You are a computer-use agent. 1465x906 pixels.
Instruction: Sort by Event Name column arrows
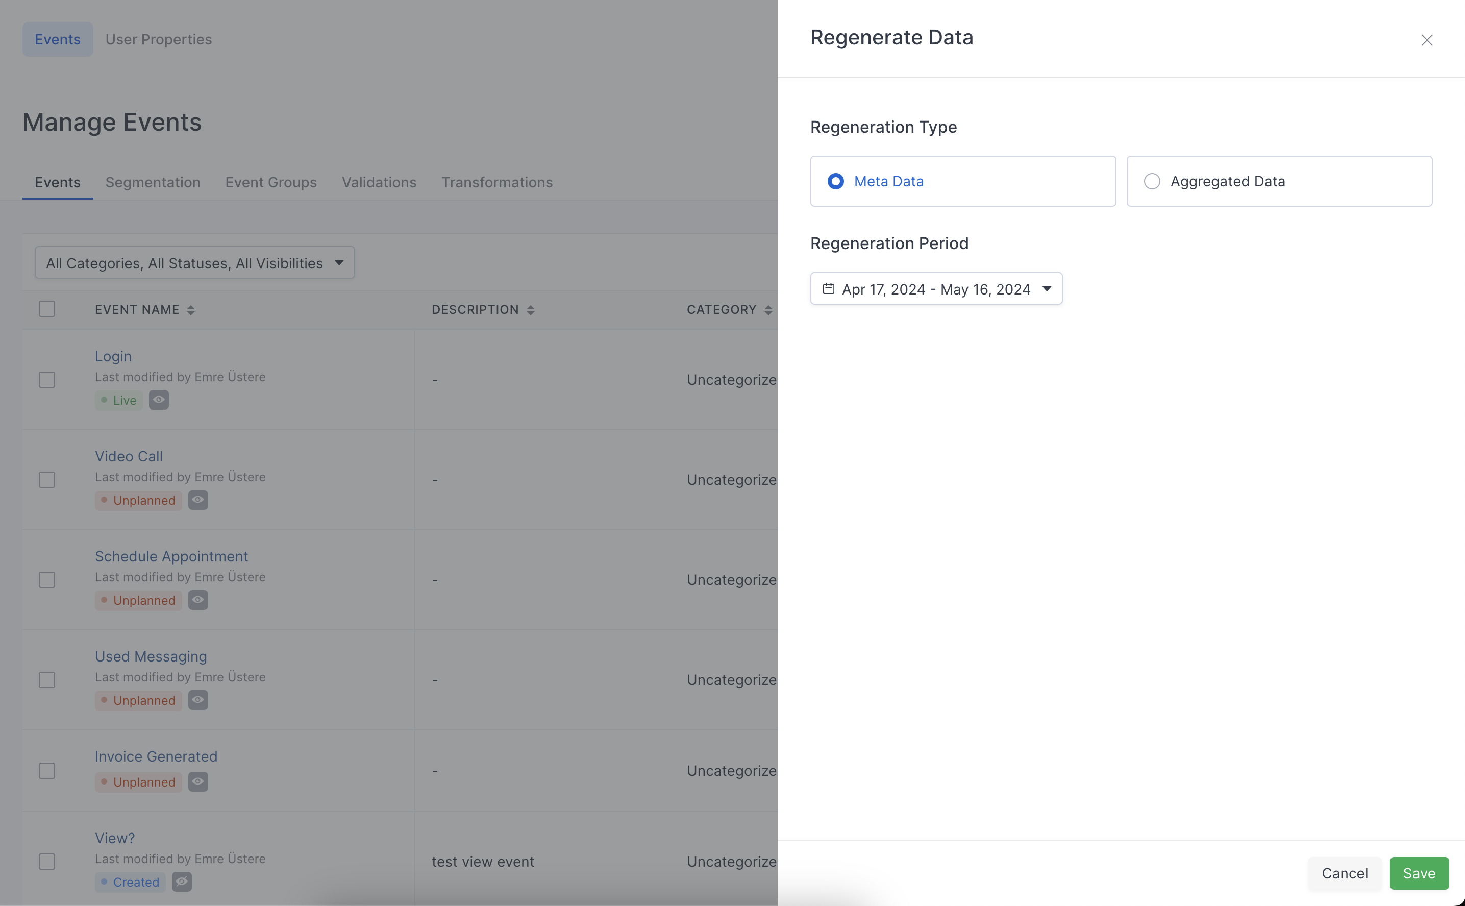[x=190, y=310]
